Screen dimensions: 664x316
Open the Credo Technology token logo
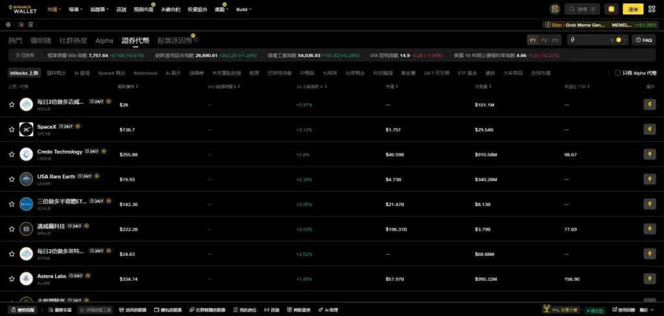(x=26, y=154)
